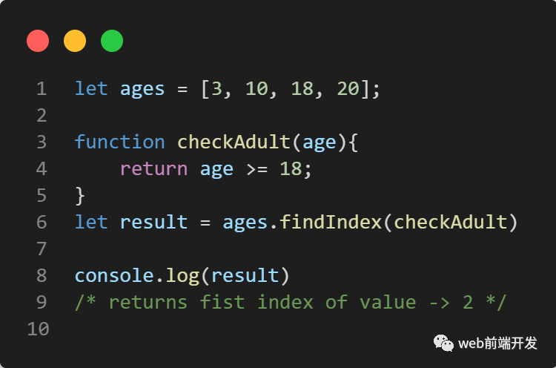Click the 'function' keyword
This screenshot has width=556, height=368.
pyautogui.click(x=119, y=142)
